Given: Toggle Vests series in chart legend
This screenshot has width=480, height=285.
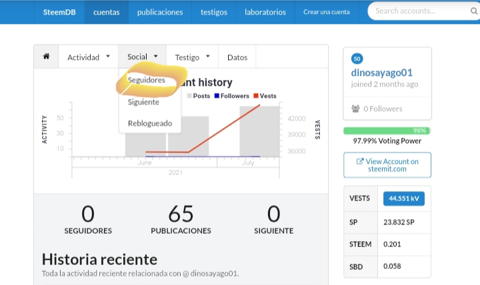Looking at the screenshot, I should [x=265, y=96].
